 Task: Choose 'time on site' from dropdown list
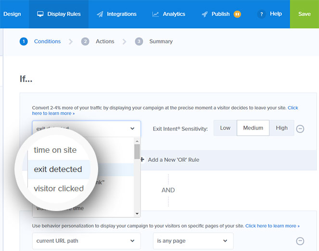point(55,150)
